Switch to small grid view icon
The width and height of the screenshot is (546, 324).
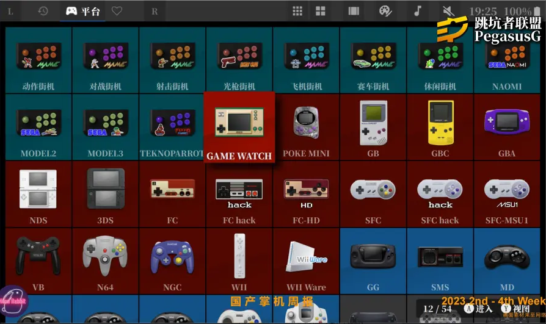coord(297,11)
